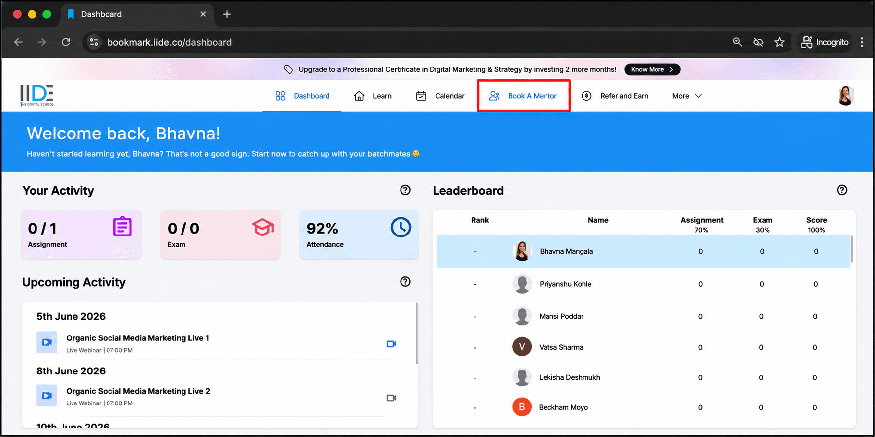The width and height of the screenshot is (875, 437).
Task: Open the 92% Attendance card
Action: [x=359, y=235]
